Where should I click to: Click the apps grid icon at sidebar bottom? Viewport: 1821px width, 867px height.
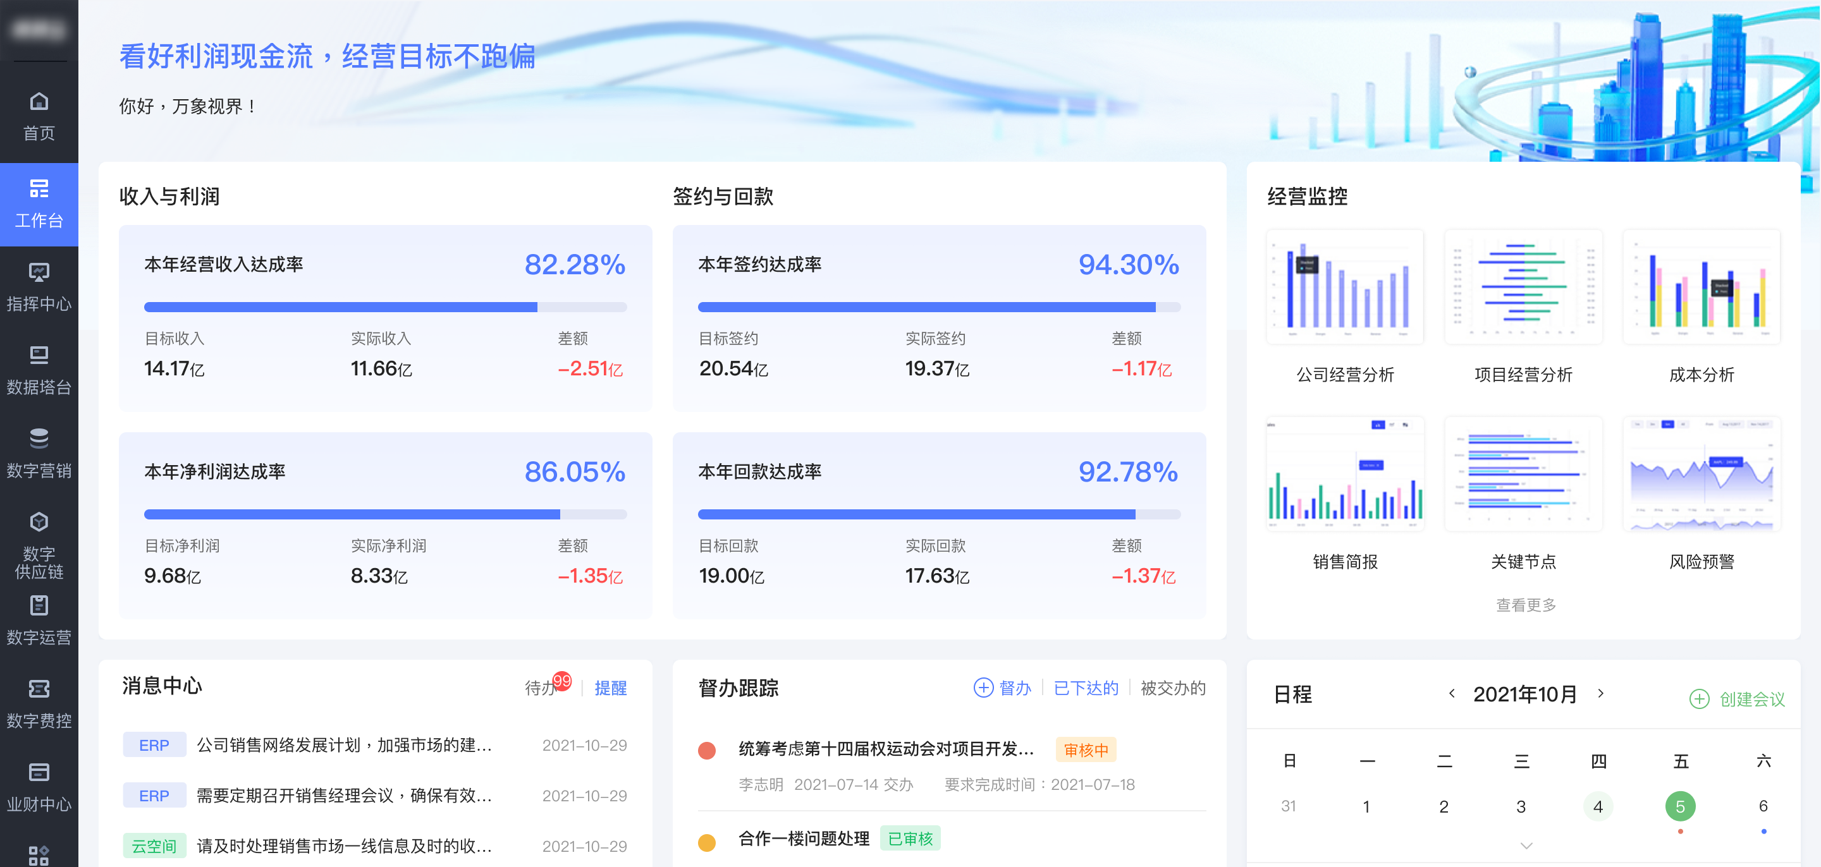point(39,854)
